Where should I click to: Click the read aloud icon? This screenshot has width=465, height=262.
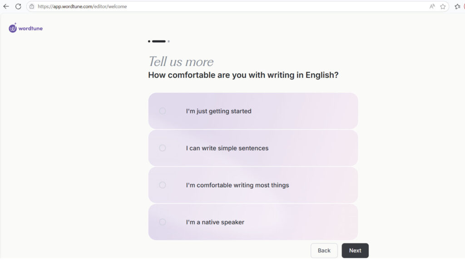click(432, 6)
